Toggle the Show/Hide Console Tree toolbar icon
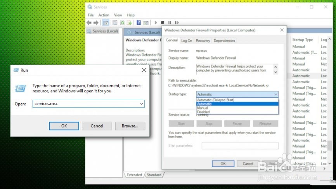336x189 pixels. click(x=106, y=23)
